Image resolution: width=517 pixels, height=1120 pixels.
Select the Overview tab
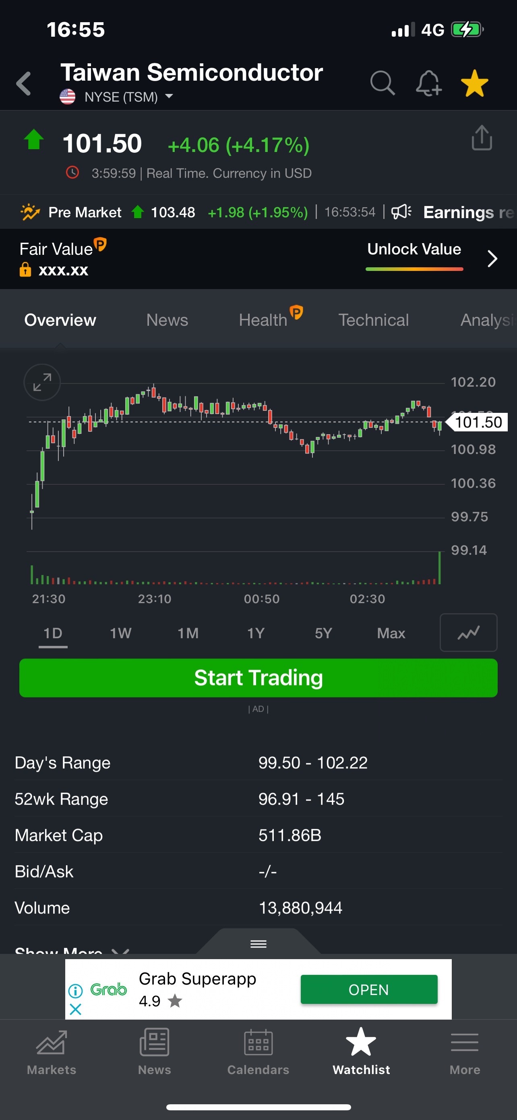pyautogui.click(x=60, y=320)
